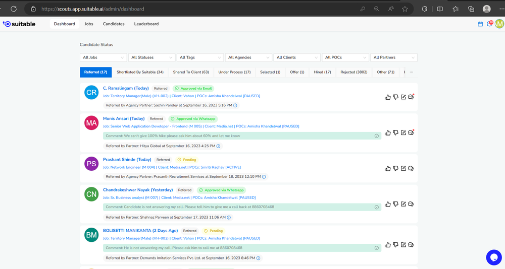Open Leaderboard in top navigation
This screenshot has width=505, height=269.
[x=146, y=24]
